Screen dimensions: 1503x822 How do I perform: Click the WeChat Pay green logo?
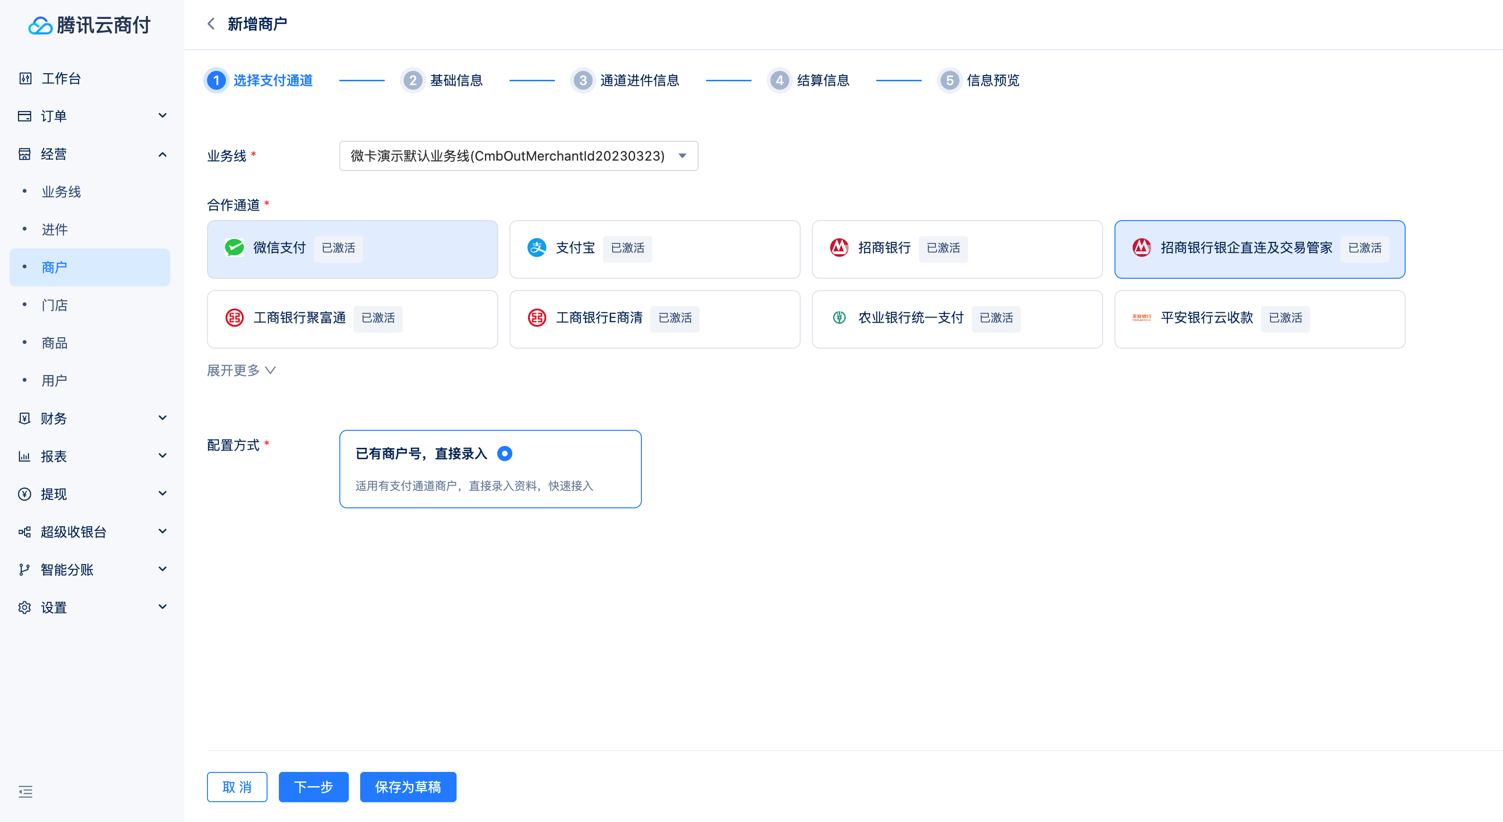pyautogui.click(x=234, y=248)
